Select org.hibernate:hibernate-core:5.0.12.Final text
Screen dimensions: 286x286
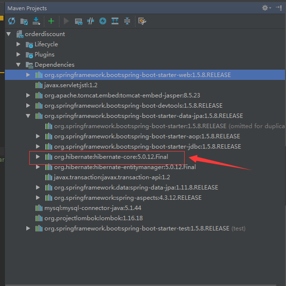coord(111,157)
